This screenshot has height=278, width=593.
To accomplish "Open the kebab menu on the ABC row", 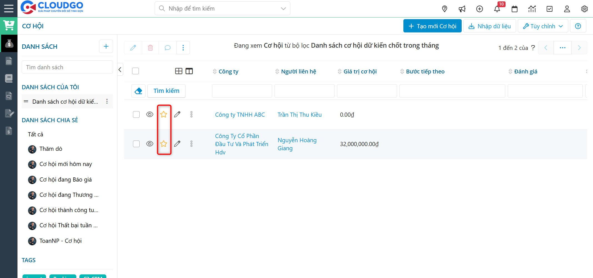I will (x=191, y=114).
